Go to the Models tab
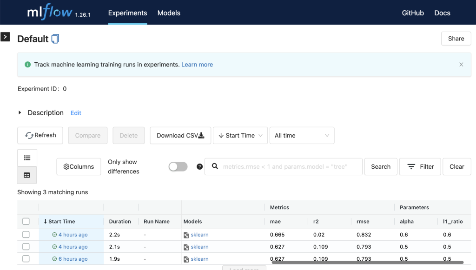 (169, 13)
